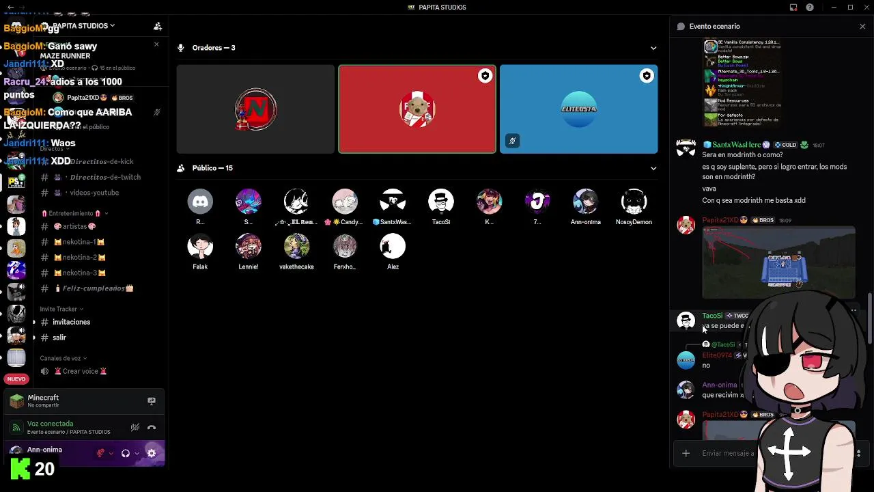Select the red Papita speaker tile
The height and width of the screenshot is (492, 874).
pos(417,109)
